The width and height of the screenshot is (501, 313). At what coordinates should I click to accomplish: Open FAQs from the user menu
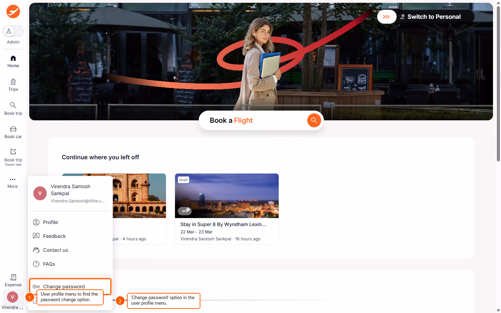click(x=70, y=264)
